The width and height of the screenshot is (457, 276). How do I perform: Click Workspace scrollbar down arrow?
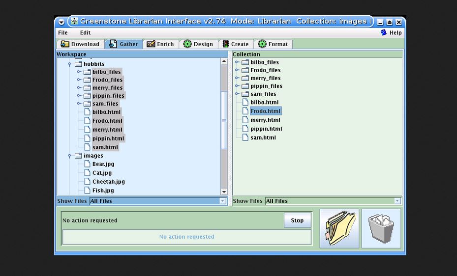point(224,192)
